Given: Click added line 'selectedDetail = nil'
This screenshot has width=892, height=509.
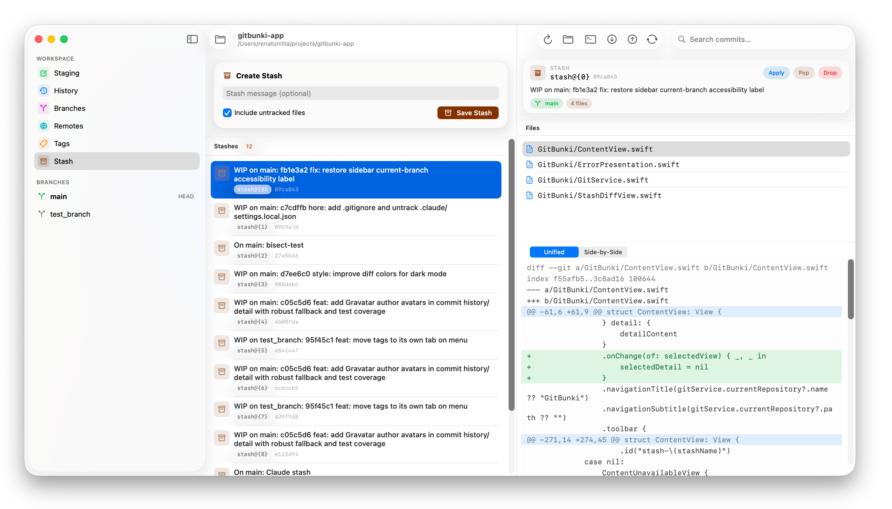Looking at the screenshot, I should [x=681, y=367].
